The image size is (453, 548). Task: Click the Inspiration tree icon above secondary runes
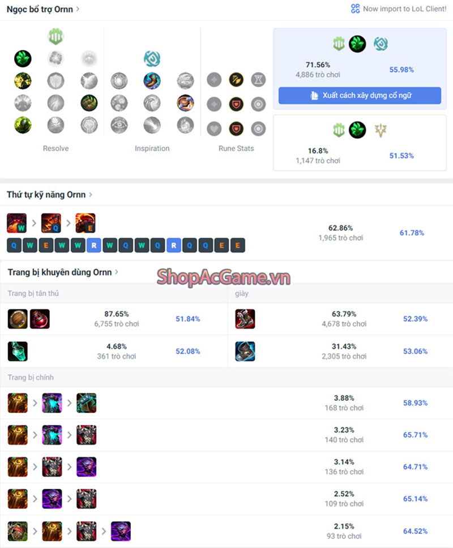(x=152, y=58)
